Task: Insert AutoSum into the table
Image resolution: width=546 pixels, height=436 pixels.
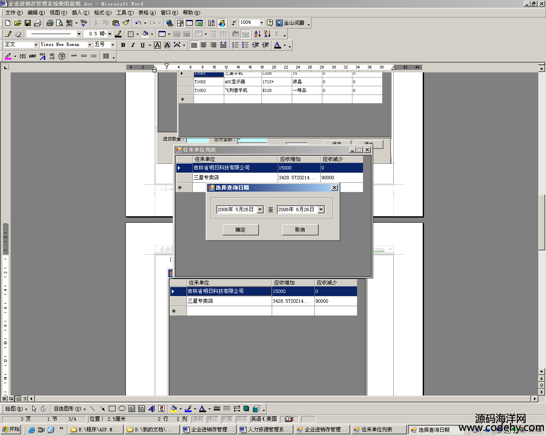Action: coord(277,34)
